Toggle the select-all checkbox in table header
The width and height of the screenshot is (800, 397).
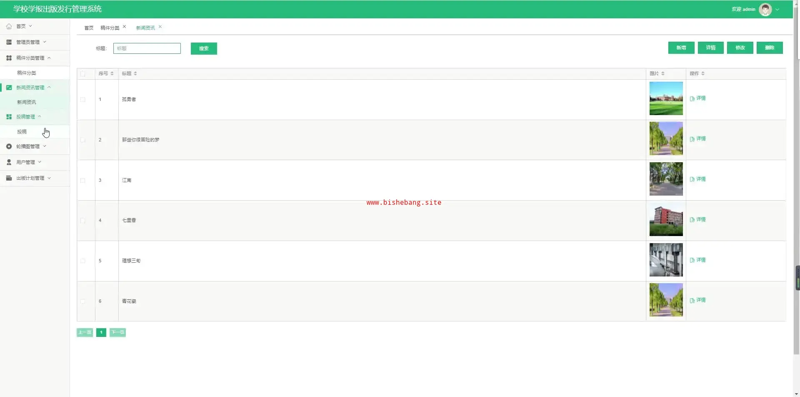coord(82,74)
